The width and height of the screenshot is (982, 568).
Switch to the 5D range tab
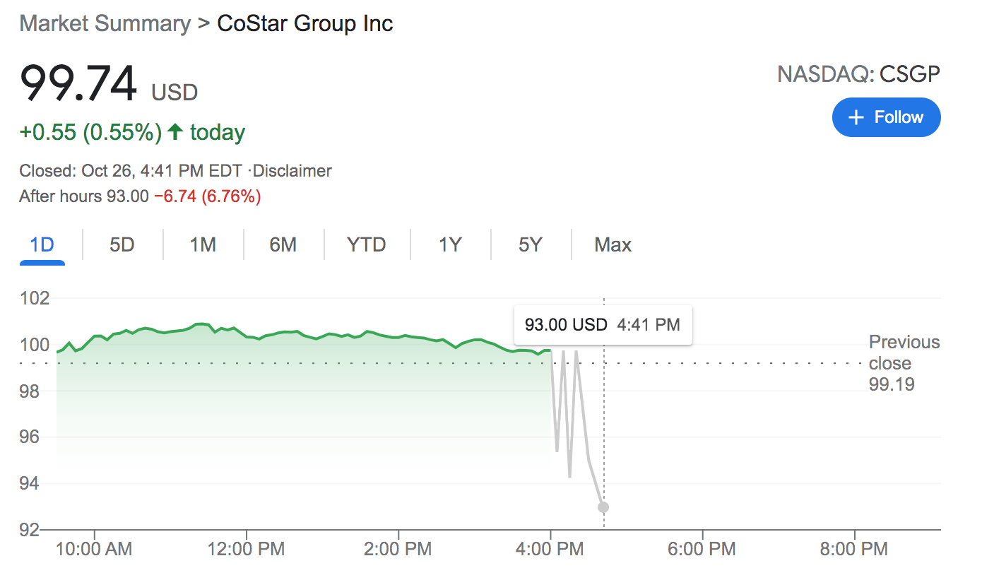point(122,245)
